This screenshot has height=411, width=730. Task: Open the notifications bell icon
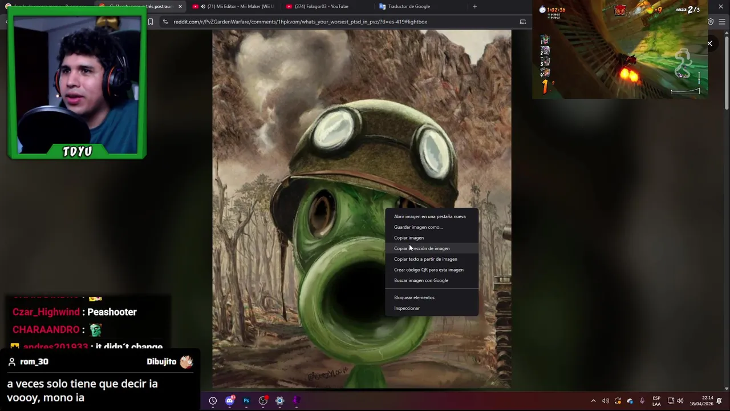(719, 401)
